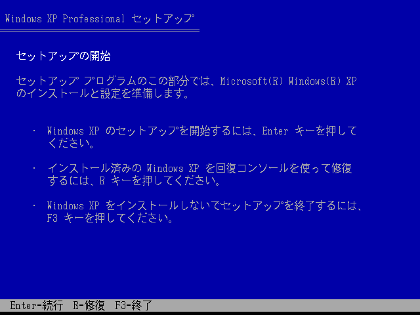Click the Microsoft(R) Windows(R) XP text

[x=288, y=81]
